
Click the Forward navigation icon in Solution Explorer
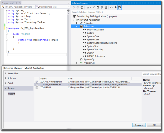click(78, 7)
